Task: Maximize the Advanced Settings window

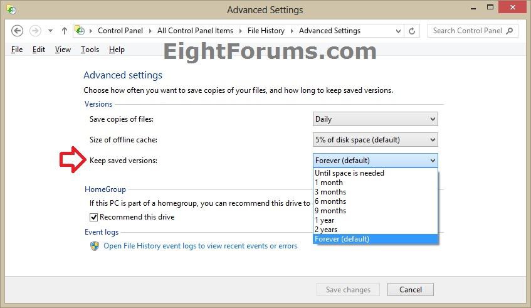Action: pyautogui.click(x=490, y=8)
